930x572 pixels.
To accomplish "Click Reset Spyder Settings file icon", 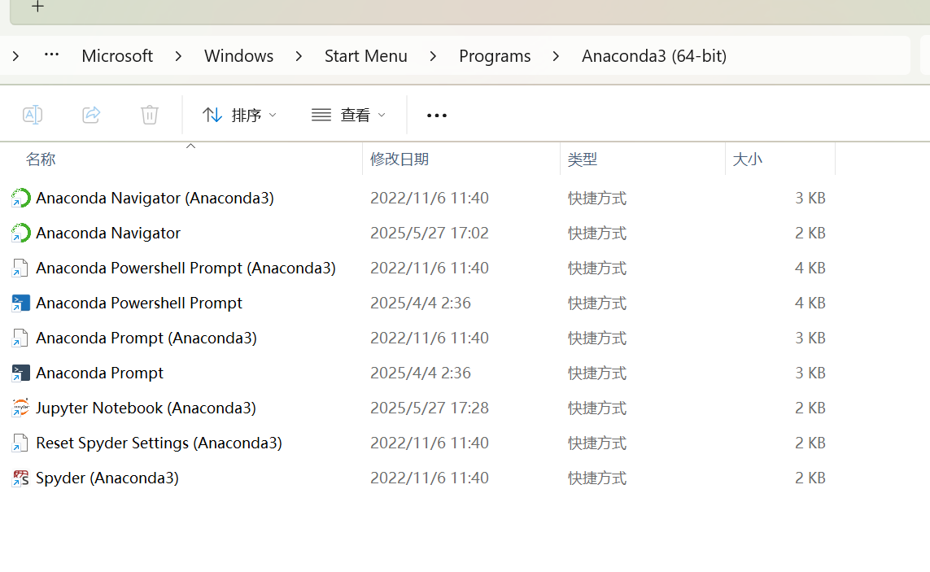I will 20,443.
